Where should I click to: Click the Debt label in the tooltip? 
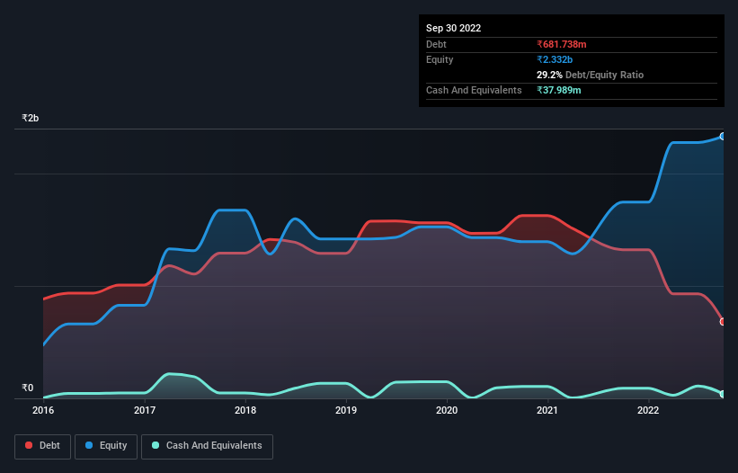tap(436, 44)
